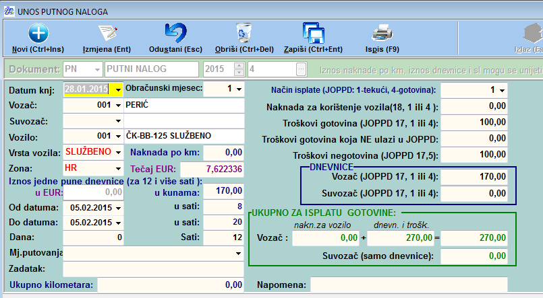Click the Zapiši (Ctrl+Ent) save diskette icon
The width and height of the screenshot is (543, 298).
[314, 33]
